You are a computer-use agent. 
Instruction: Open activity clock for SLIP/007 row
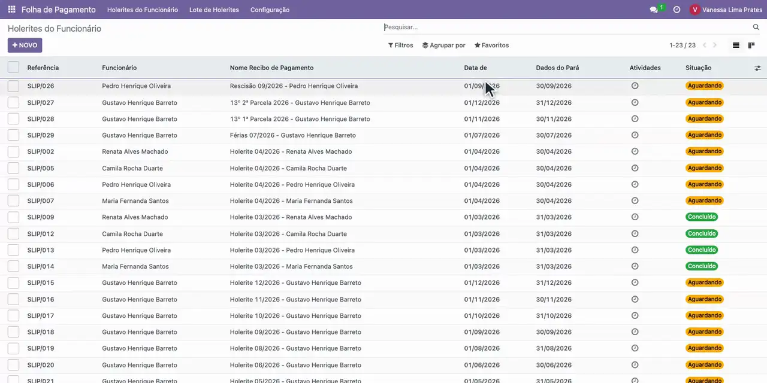[x=635, y=200]
